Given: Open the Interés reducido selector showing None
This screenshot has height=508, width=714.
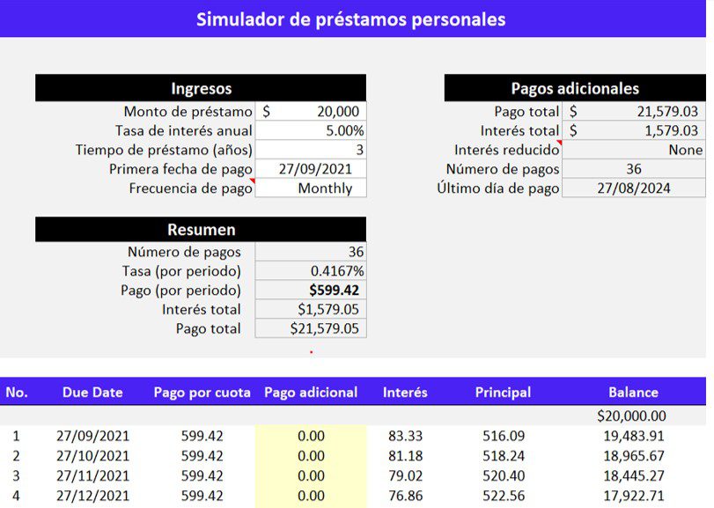Looking at the screenshot, I should 634,149.
